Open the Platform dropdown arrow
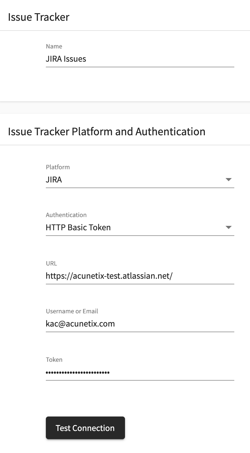Viewport: 250px width, 453px height. pyautogui.click(x=229, y=180)
